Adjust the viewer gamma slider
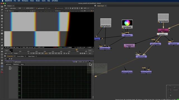Viewport: 179px width, 100px height. click(46, 11)
